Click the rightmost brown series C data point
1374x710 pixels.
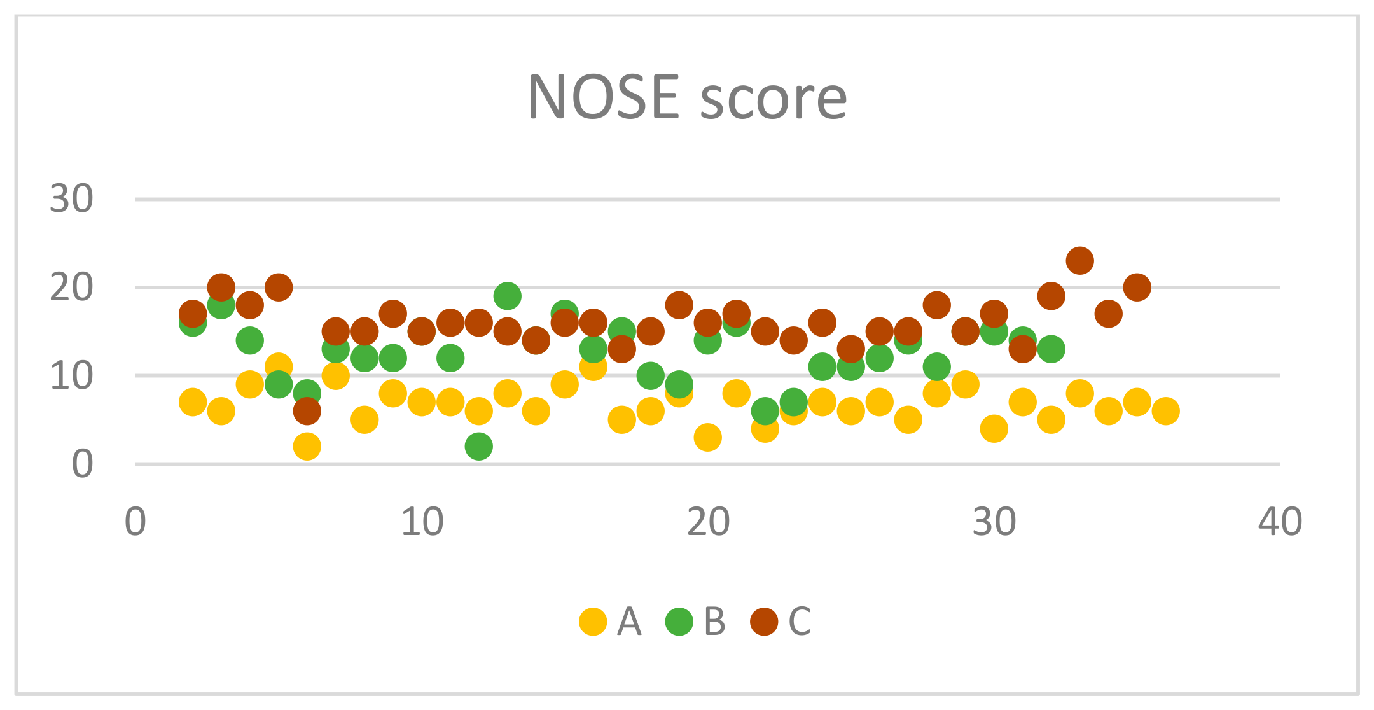(1137, 288)
